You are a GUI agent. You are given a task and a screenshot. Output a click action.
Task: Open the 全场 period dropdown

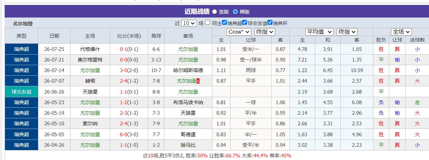point(401,32)
